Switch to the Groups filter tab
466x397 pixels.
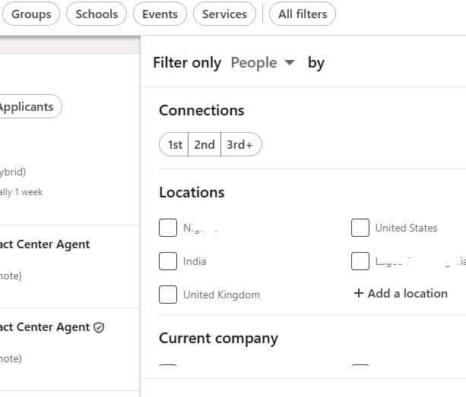click(x=31, y=14)
